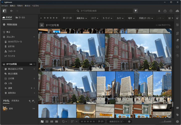
Task: Toggle the filter funnel button
Action: [x=136, y=11]
